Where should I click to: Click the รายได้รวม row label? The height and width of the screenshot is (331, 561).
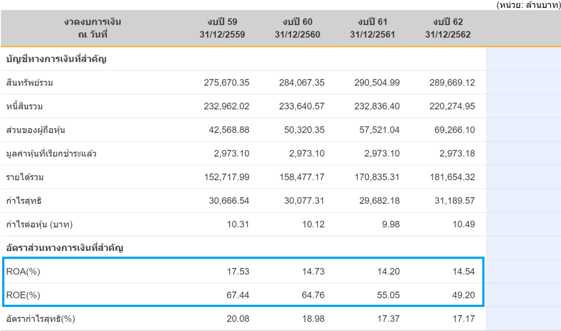24,177
